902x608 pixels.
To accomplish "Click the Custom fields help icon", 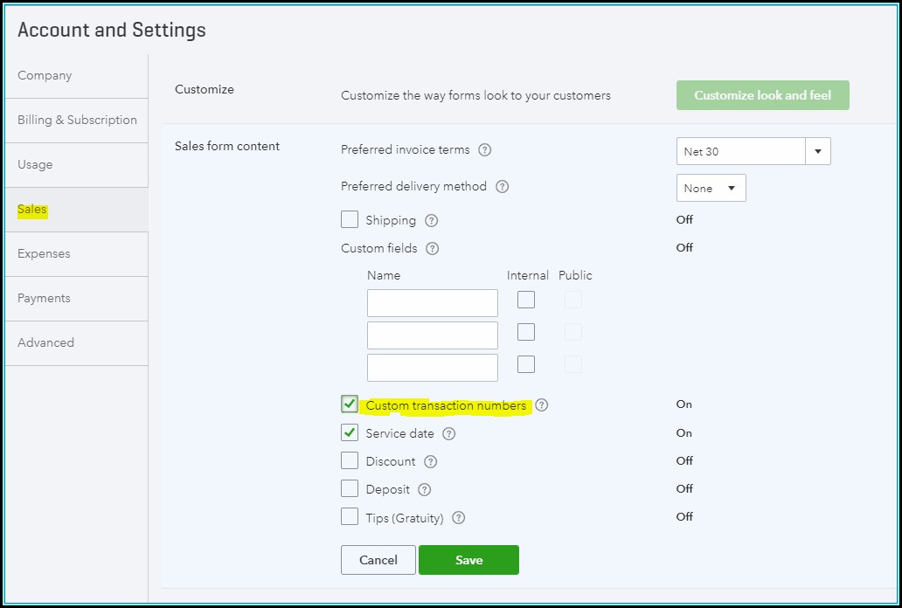I will pyautogui.click(x=432, y=248).
